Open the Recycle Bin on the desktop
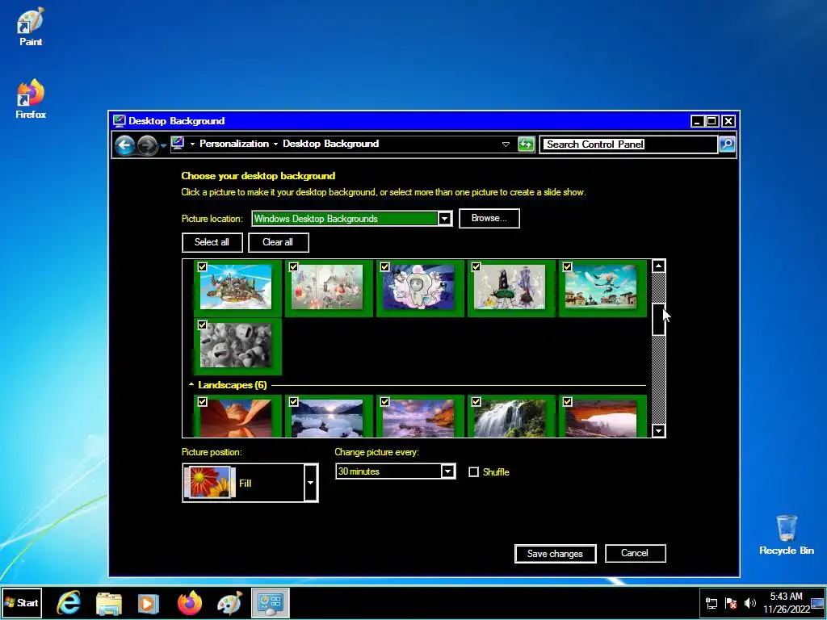The width and height of the screenshot is (827, 620). (x=787, y=534)
